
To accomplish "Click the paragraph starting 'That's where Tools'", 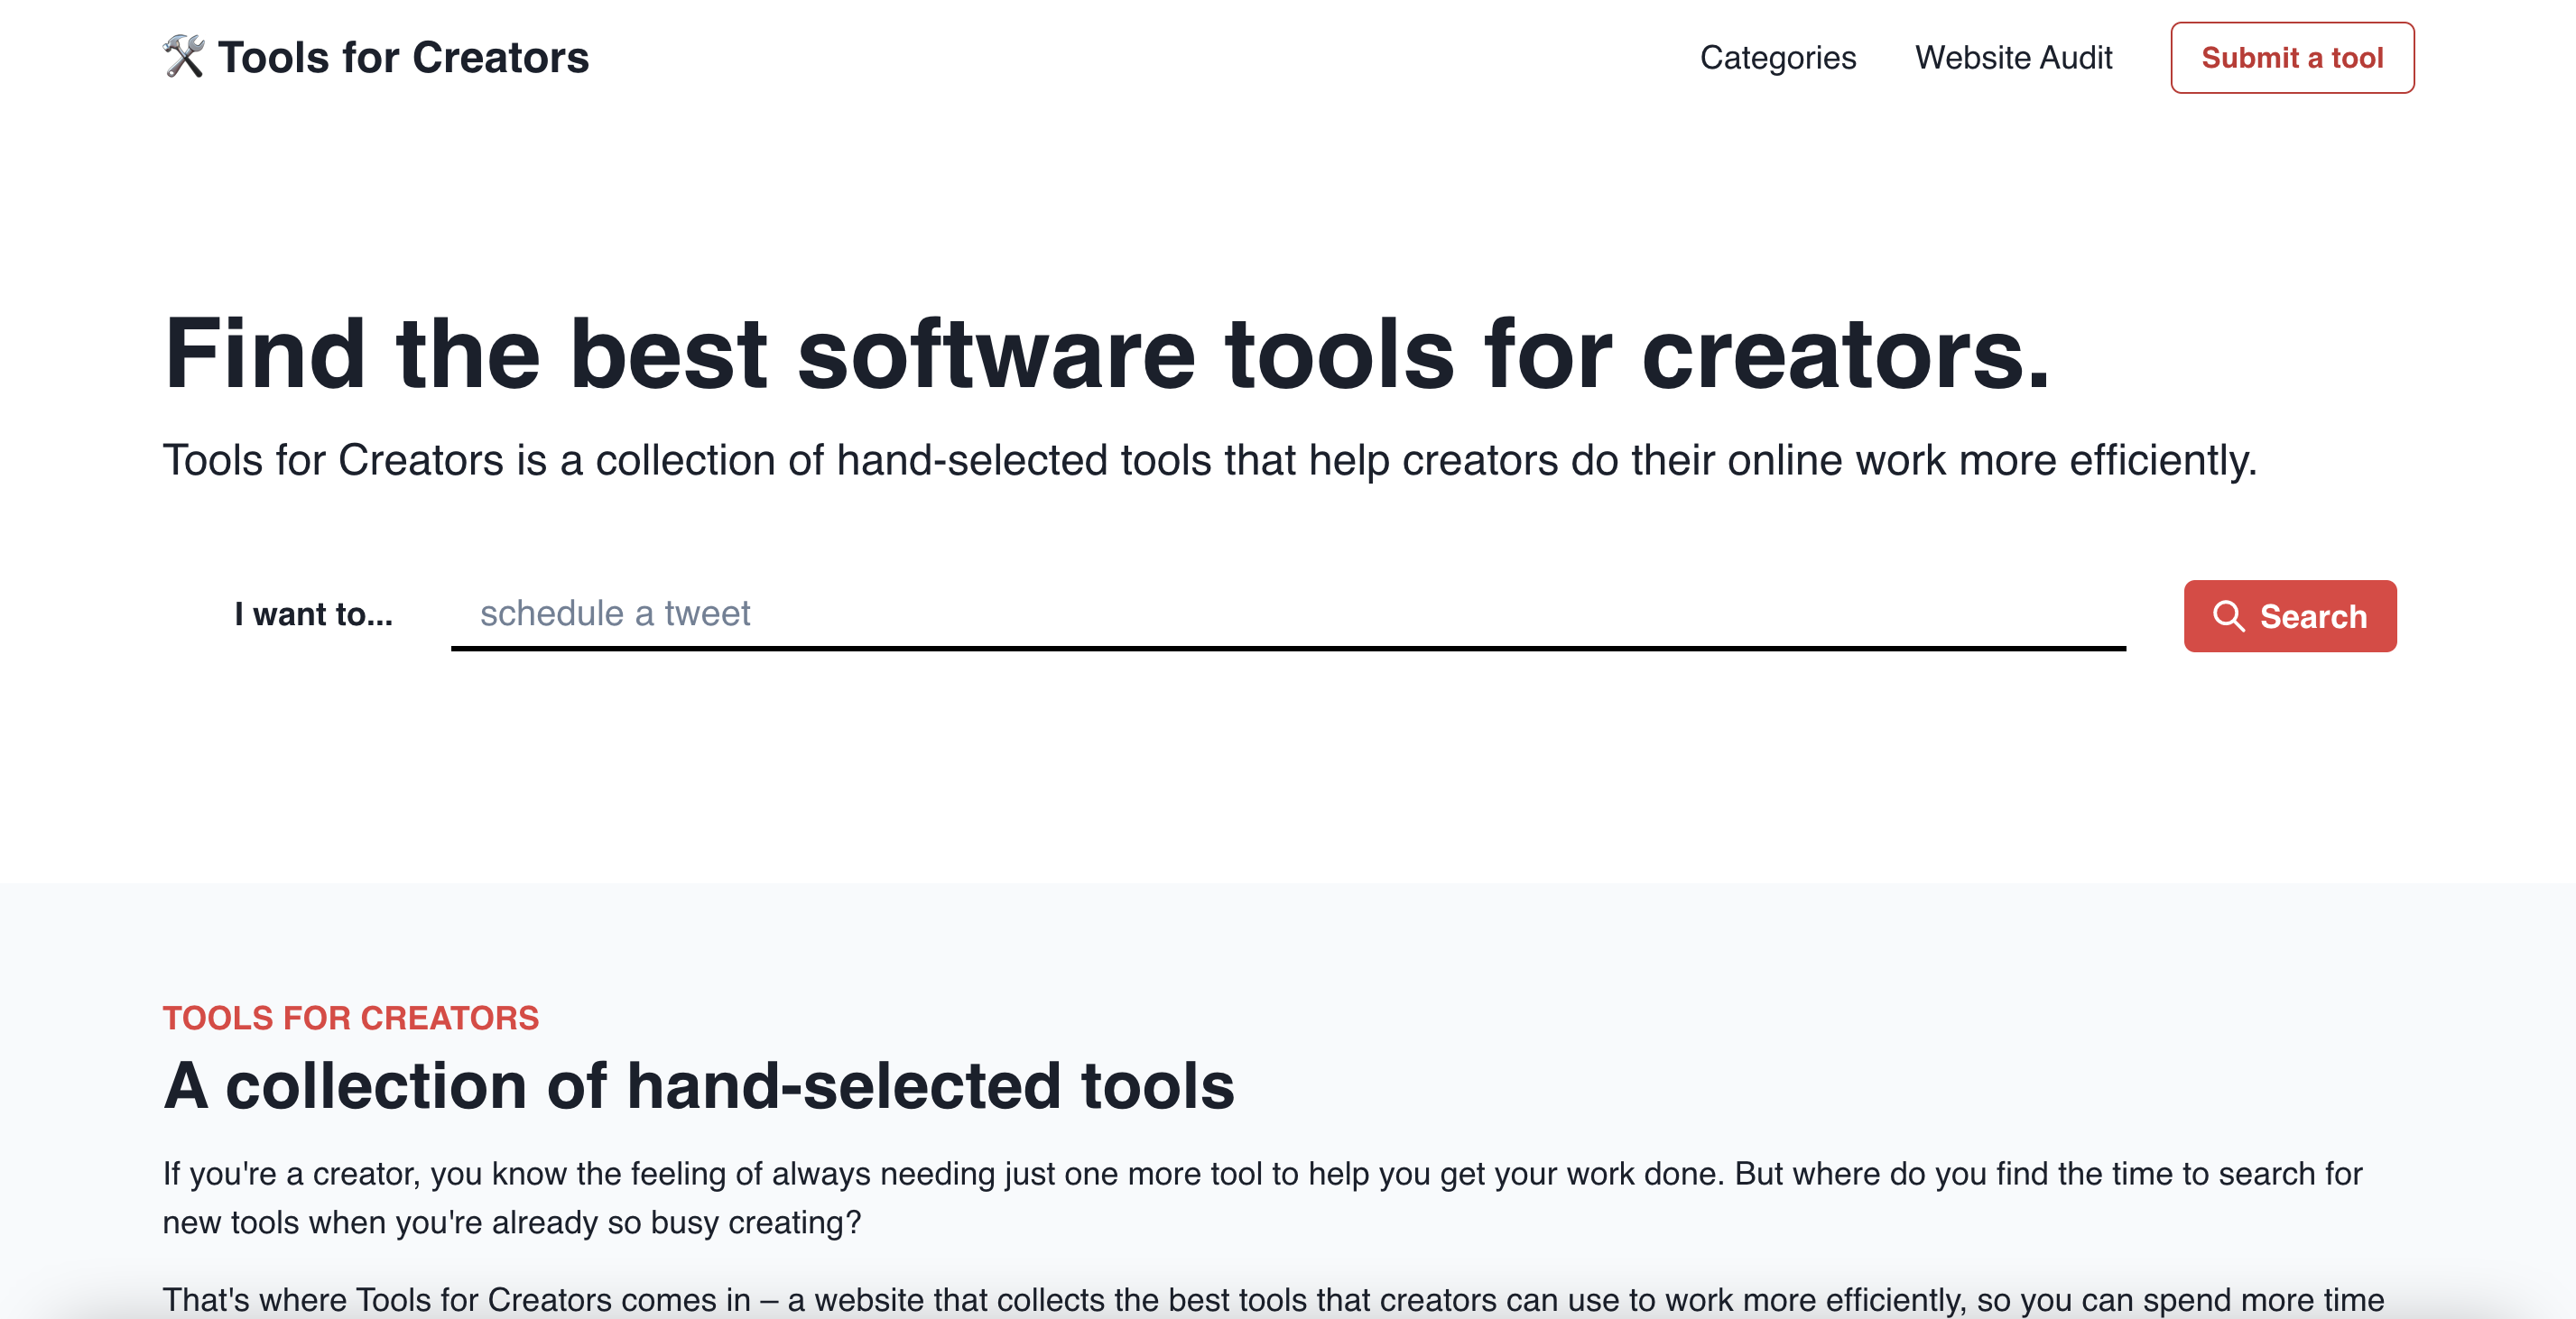I will point(1272,1299).
